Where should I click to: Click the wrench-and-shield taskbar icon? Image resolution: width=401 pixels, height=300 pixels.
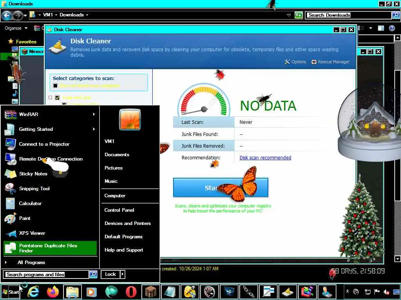tap(190, 291)
